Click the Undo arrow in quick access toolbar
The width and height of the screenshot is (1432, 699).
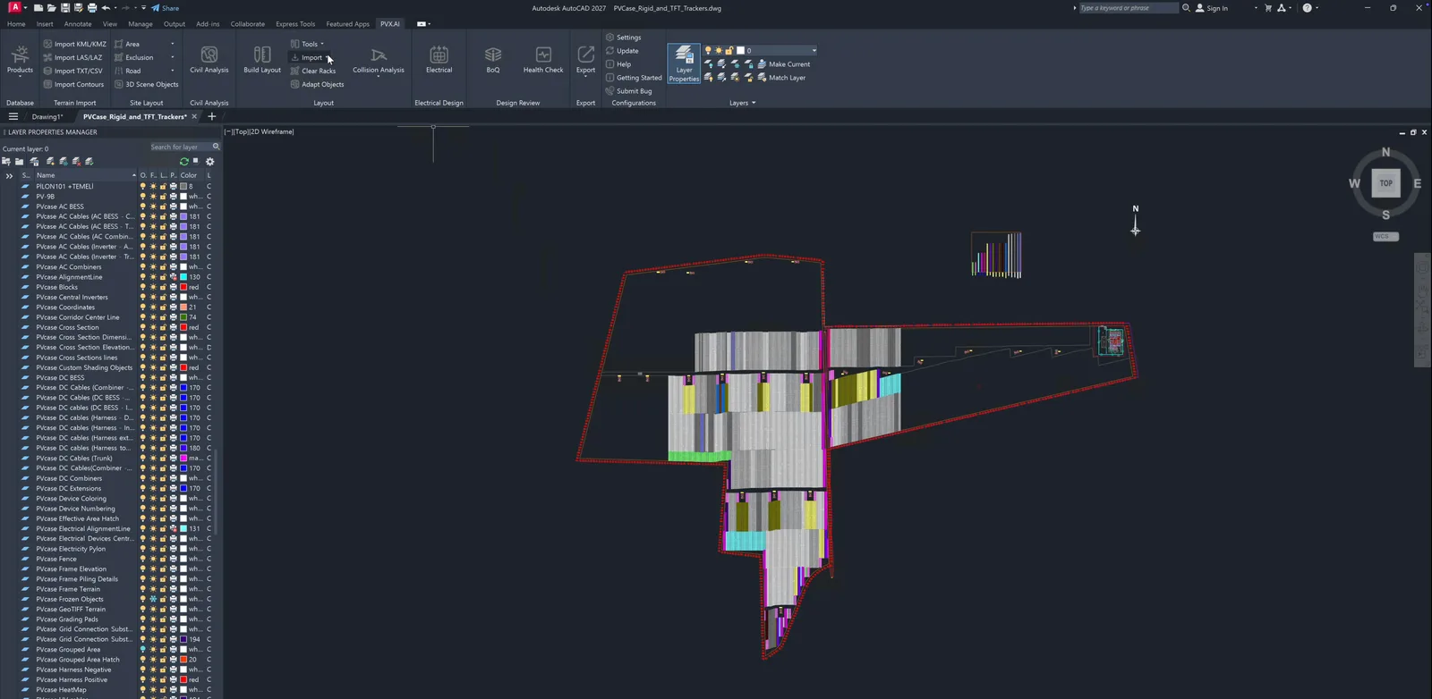(106, 8)
